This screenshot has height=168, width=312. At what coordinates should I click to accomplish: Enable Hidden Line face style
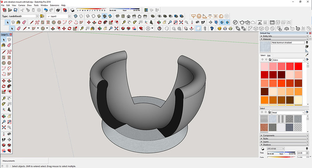point(94,16)
